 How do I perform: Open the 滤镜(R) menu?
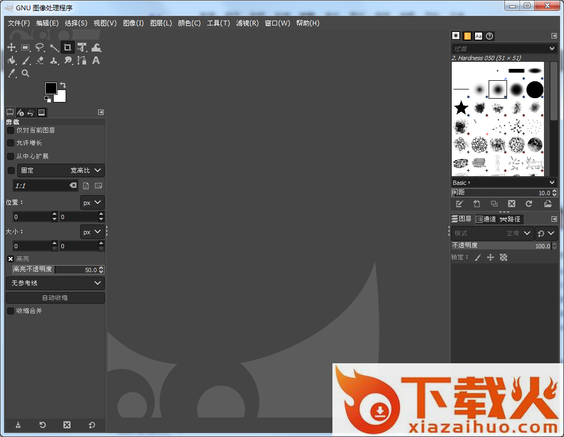pyautogui.click(x=247, y=23)
